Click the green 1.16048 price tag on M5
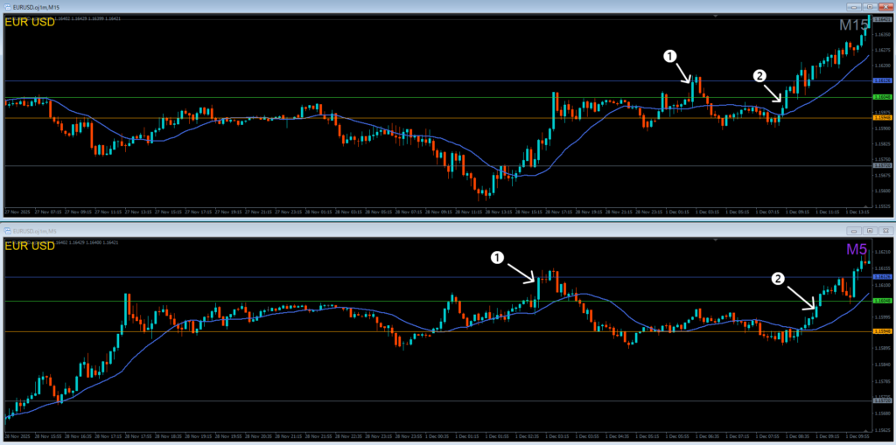 [883, 302]
